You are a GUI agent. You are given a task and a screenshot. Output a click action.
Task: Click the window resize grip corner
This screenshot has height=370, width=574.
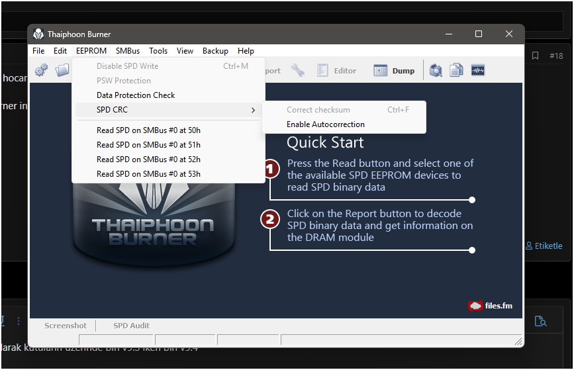[518, 341]
